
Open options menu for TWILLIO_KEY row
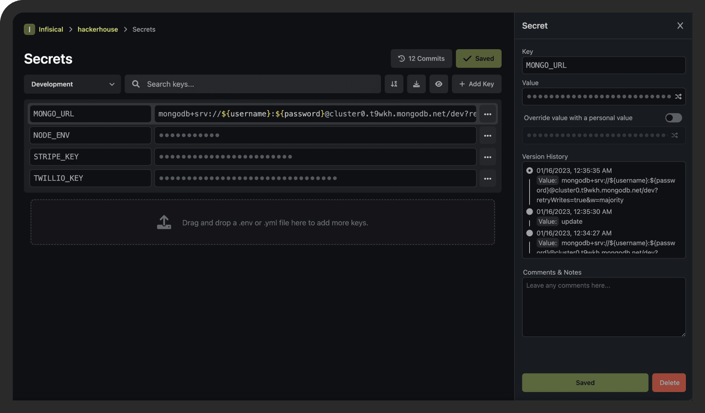pyautogui.click(x=487, y=179)
